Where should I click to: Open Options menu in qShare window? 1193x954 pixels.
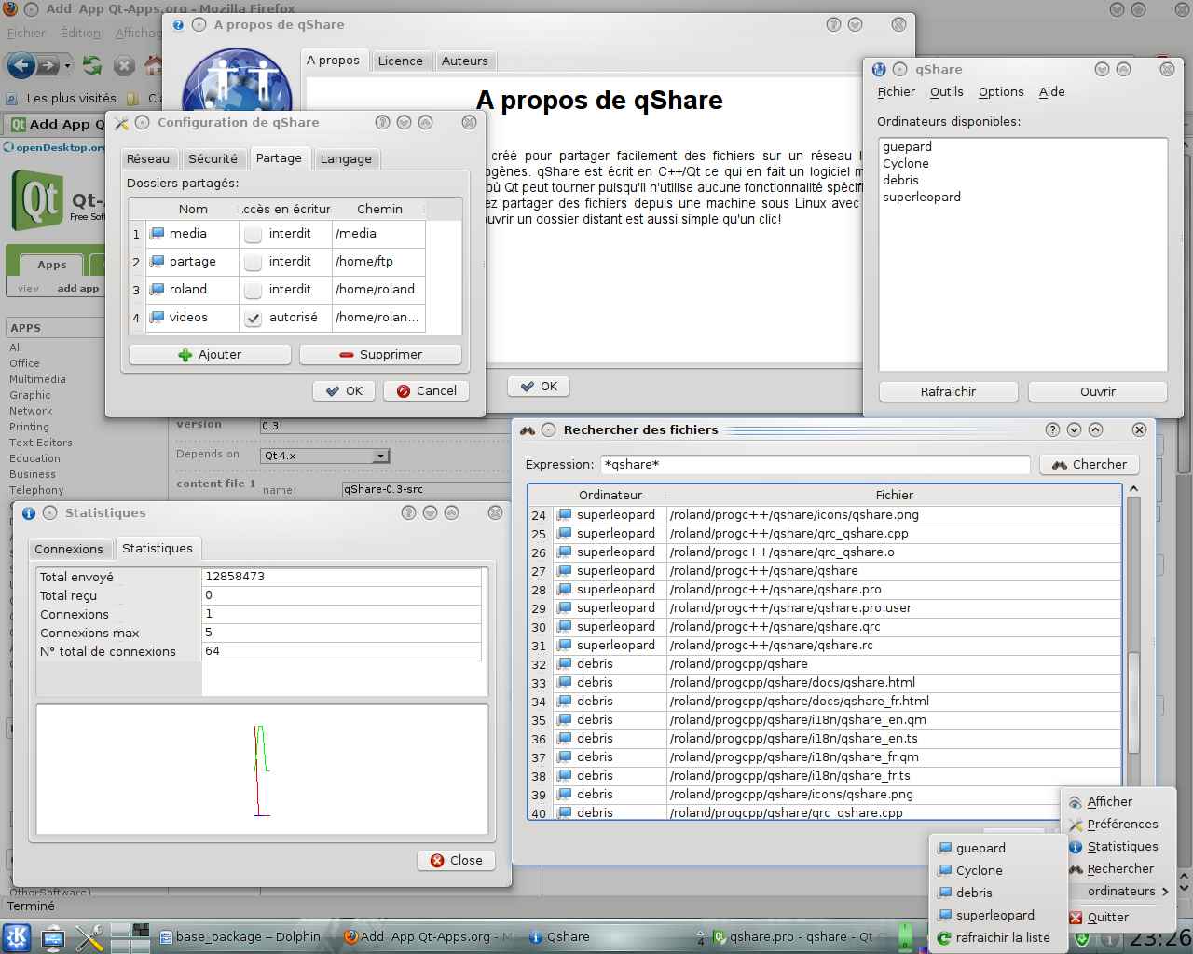1001,91
